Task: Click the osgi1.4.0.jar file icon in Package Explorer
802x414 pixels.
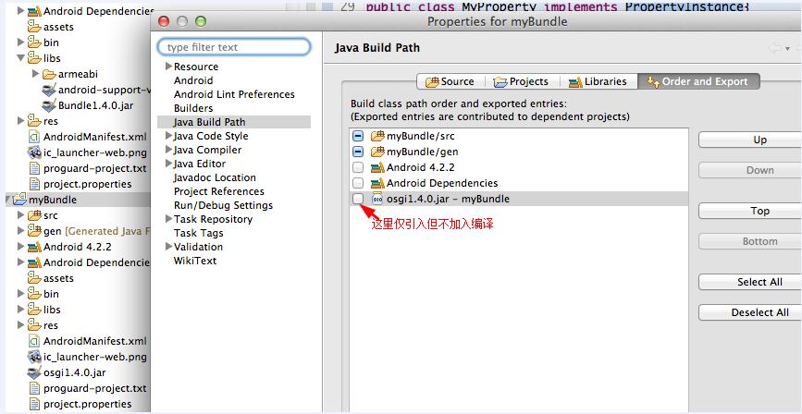Action: [x=34, y=372]
